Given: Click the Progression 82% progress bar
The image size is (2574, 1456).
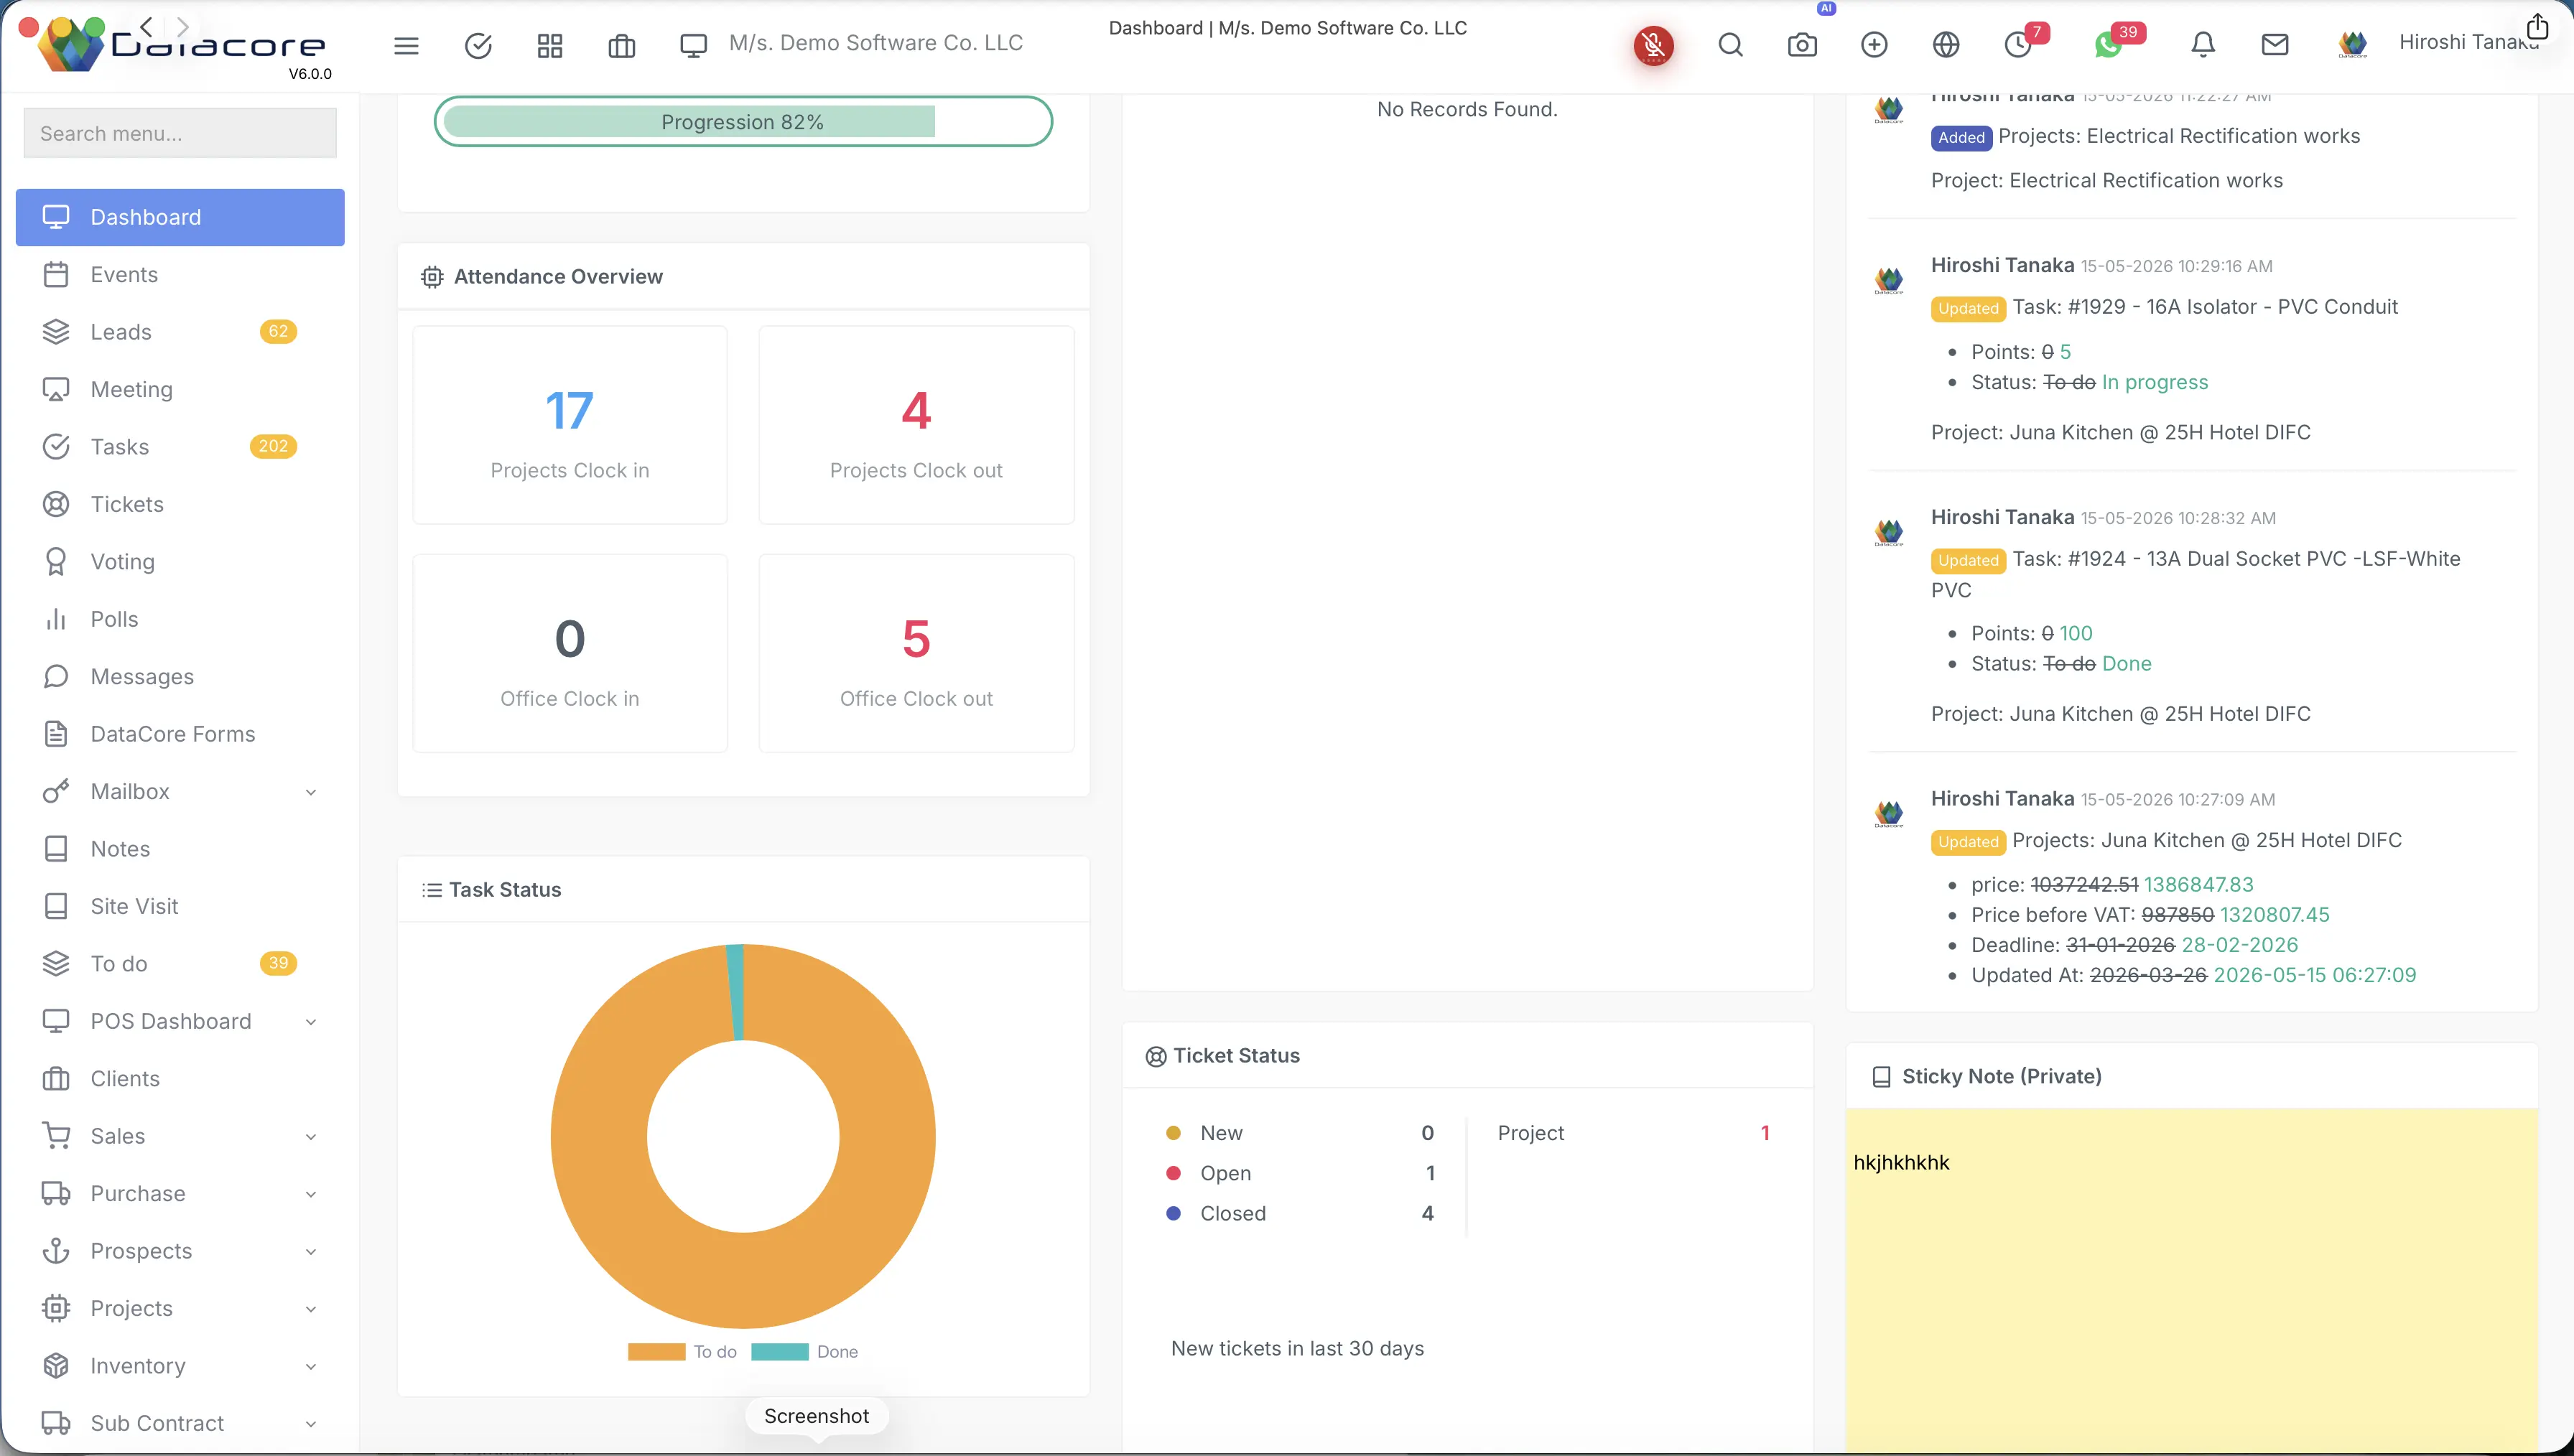Looking at the screenshot, I should click(x=743, y=122).
